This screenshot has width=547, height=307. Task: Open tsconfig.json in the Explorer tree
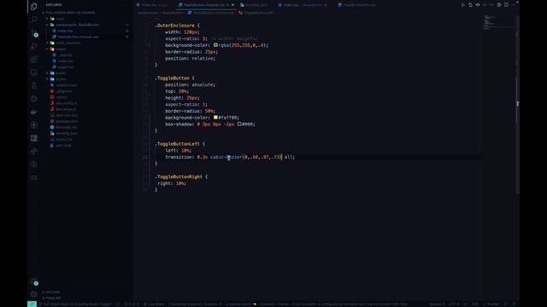67,133
